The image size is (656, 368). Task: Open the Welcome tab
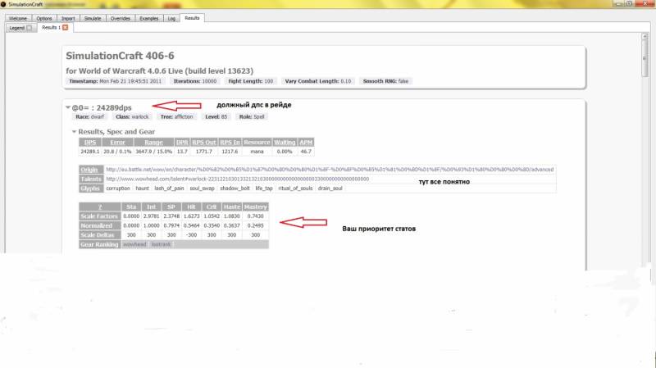pos(18,18)
